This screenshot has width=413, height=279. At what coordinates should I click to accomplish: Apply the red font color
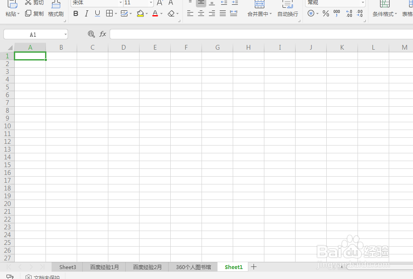click(155, 14)
